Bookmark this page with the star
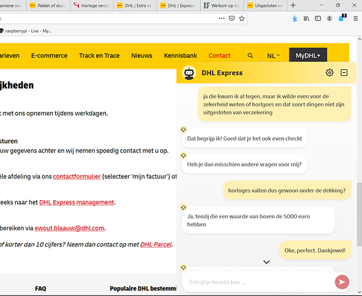Screen dimensions: 362x296 tap(242, 18)
